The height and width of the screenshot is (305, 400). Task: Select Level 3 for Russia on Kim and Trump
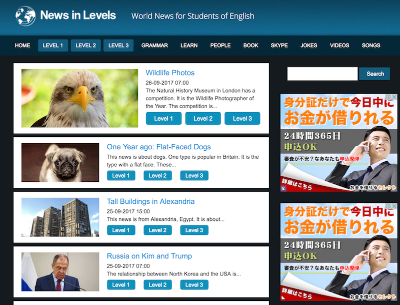pyautogui.click(x=194, y=285)
